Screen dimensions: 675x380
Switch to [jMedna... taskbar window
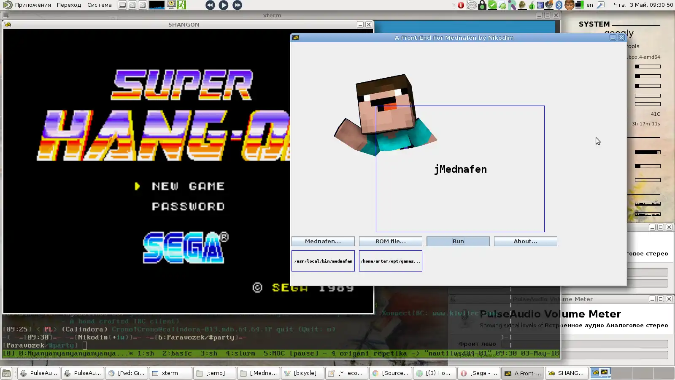point(258,373)
